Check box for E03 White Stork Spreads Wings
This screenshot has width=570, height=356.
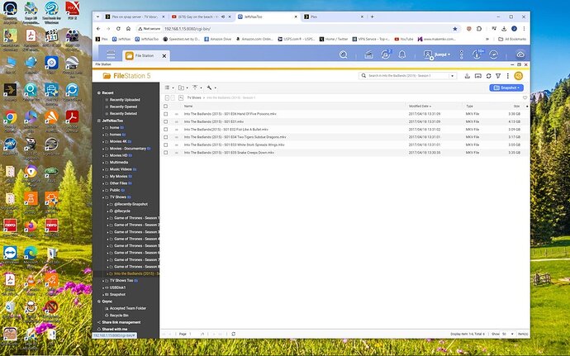pyautogui.click(x=166, y=145)
